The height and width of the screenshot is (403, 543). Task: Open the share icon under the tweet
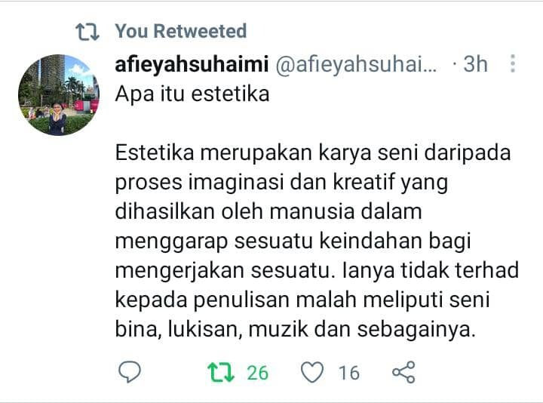(x=403, y=372)
